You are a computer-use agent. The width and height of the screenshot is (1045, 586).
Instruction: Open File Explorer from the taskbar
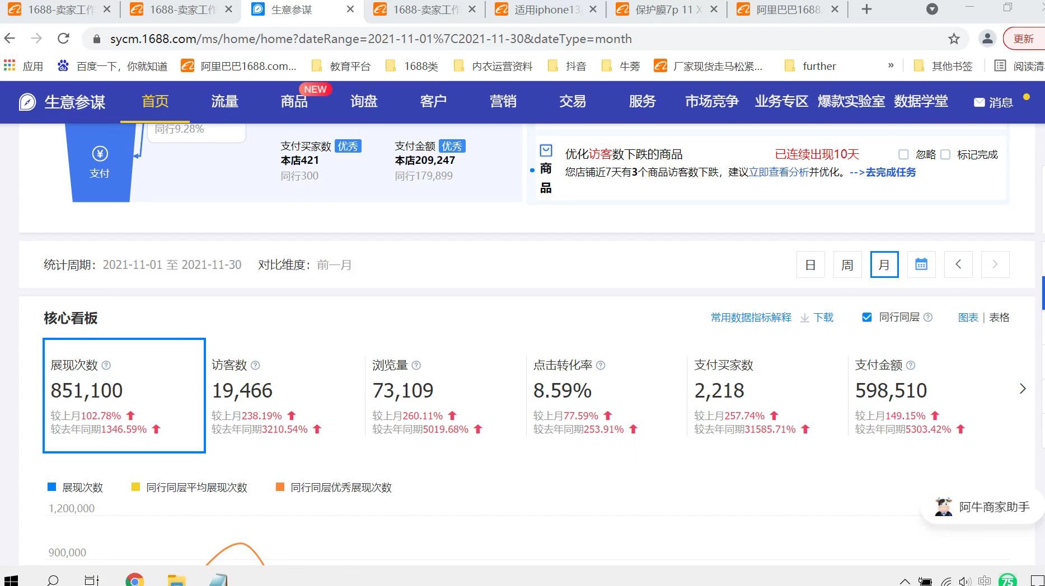click(176, 580)
